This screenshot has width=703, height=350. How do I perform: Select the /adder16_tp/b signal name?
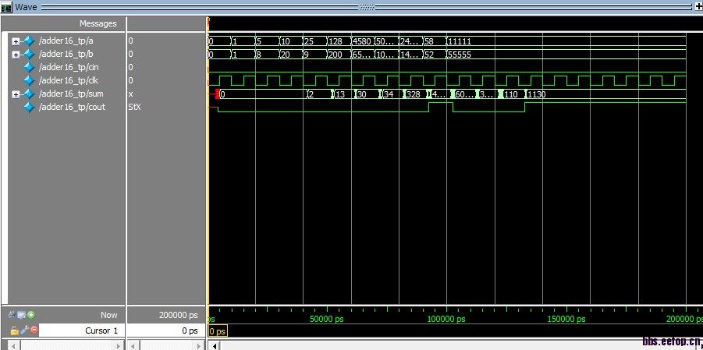click(x=66, y=55)
